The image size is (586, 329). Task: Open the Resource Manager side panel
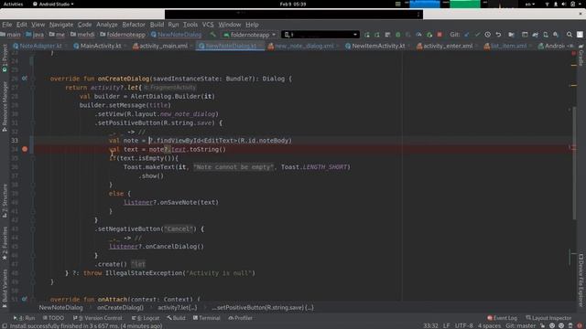pos(5,107)
